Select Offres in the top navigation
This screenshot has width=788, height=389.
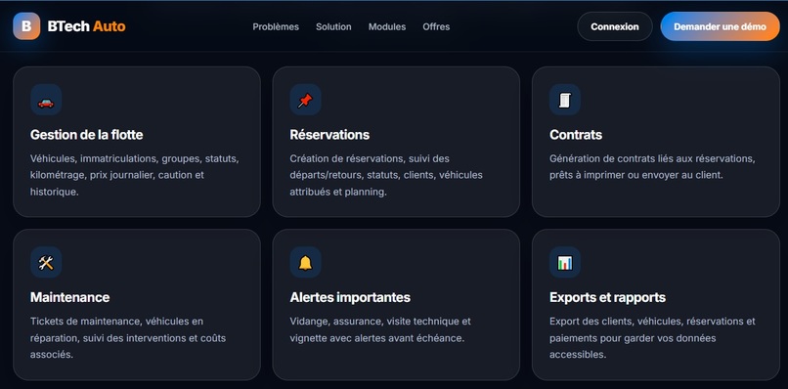(436, 26)
